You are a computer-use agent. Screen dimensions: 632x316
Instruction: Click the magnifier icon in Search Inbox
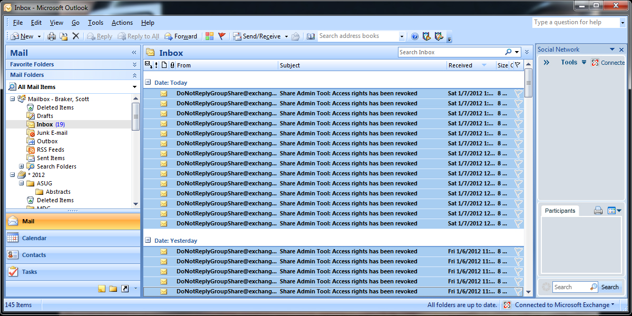pyautogui.click(x=508, y=52)
